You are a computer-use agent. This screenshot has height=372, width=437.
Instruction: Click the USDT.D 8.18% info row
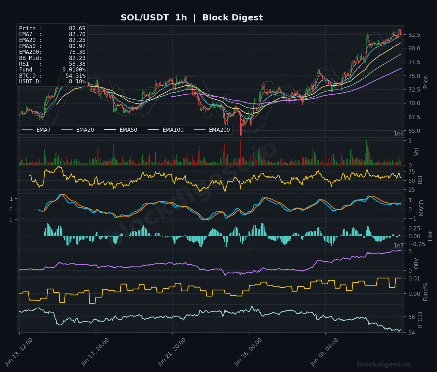click(x=52, y=82)
